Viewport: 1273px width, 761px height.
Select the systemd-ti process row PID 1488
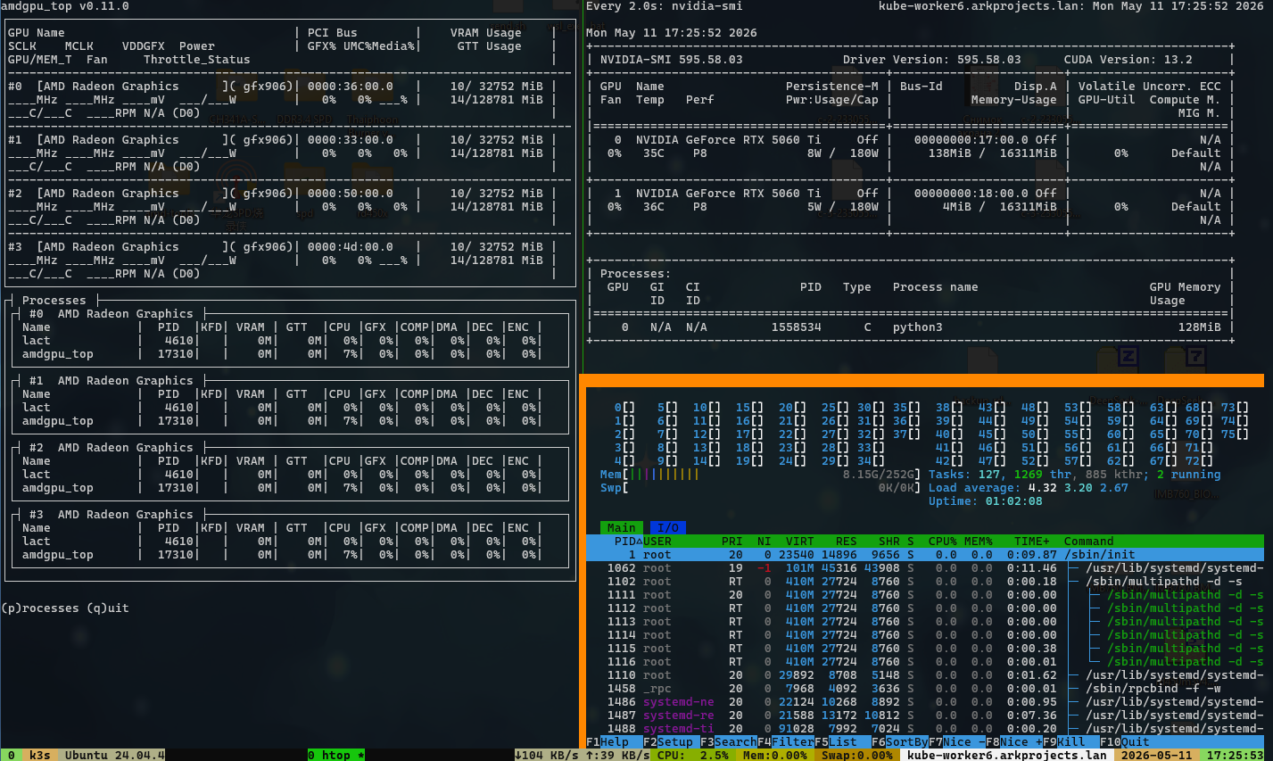pyautogui.click(x=925, y=729)
